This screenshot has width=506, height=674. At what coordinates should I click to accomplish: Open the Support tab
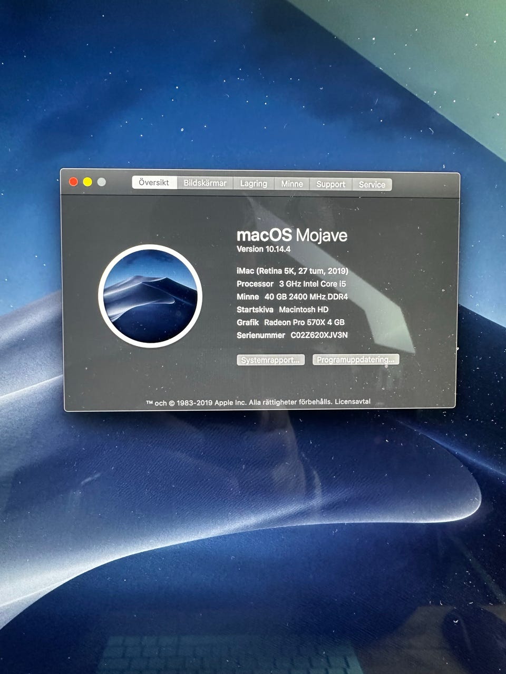[x=330, y=184]
